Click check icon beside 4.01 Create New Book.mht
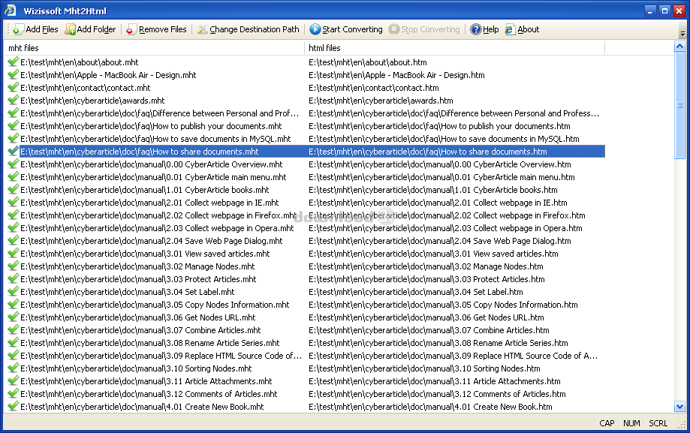Screen dimensions: 690x433 click(x=14, y=406)
